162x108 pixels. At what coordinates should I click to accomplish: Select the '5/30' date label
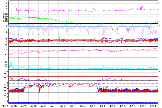click(x=33, y=106)
